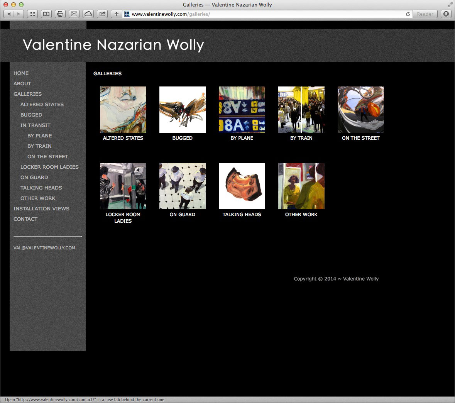Open the Talking Heads gallery thumbnail
Viewport: 455px width, 403px height.
242,186
